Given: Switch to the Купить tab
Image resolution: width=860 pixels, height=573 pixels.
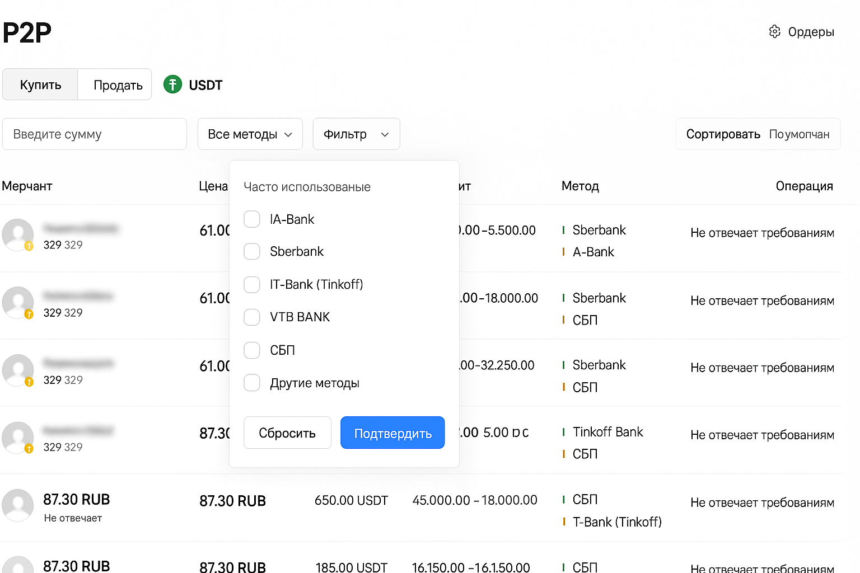Looking at the screenshot, I should (40, 84).
